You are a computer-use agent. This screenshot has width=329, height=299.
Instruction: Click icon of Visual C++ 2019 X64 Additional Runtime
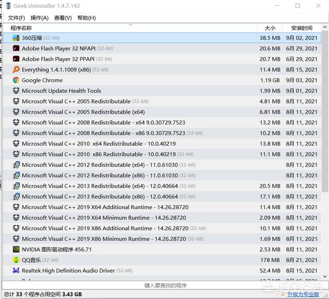click(16, 207)
